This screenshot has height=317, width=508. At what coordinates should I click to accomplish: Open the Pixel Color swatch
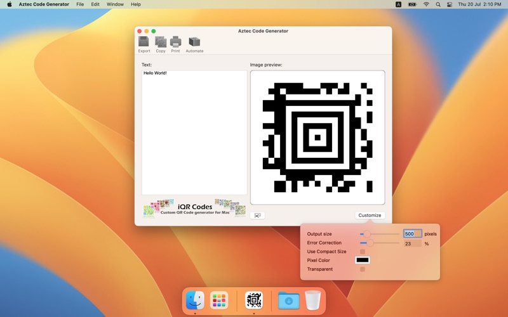click(x=363, y=260)
